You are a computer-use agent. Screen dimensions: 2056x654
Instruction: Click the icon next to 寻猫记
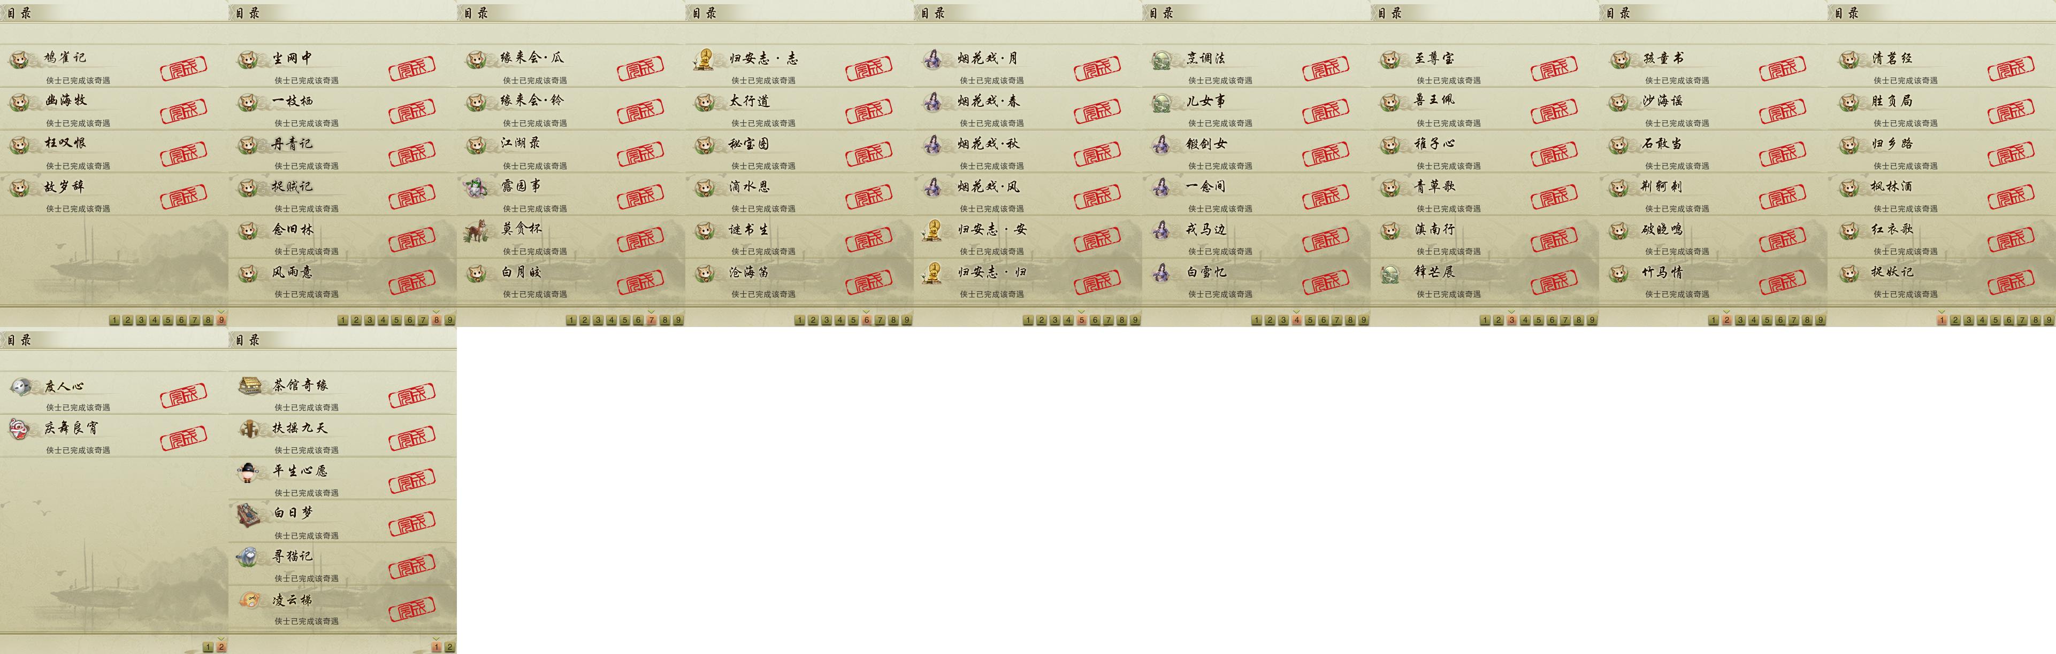(248, 557)
